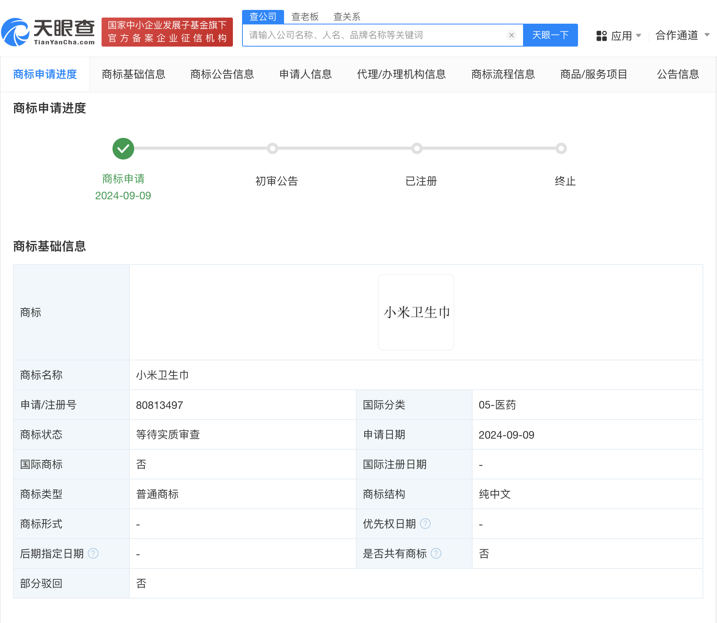The image size is (717, 623).
Task: Click the 天眼一下 search button
Action: (551, 35)
